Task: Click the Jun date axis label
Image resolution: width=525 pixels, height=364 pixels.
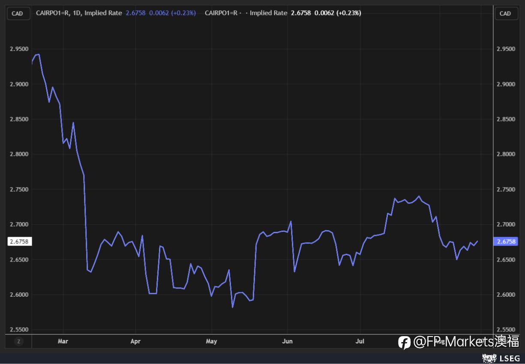Action: click(x=288, y=341)
